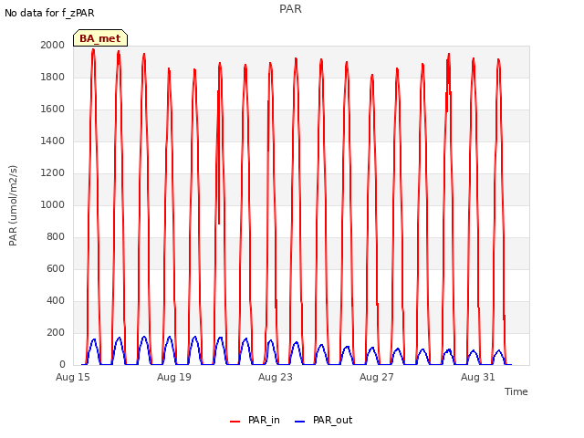This screenshot has width=584, height=438.
Task: Click the 600 y-axis tick label
Action: [x=56, y=268]
